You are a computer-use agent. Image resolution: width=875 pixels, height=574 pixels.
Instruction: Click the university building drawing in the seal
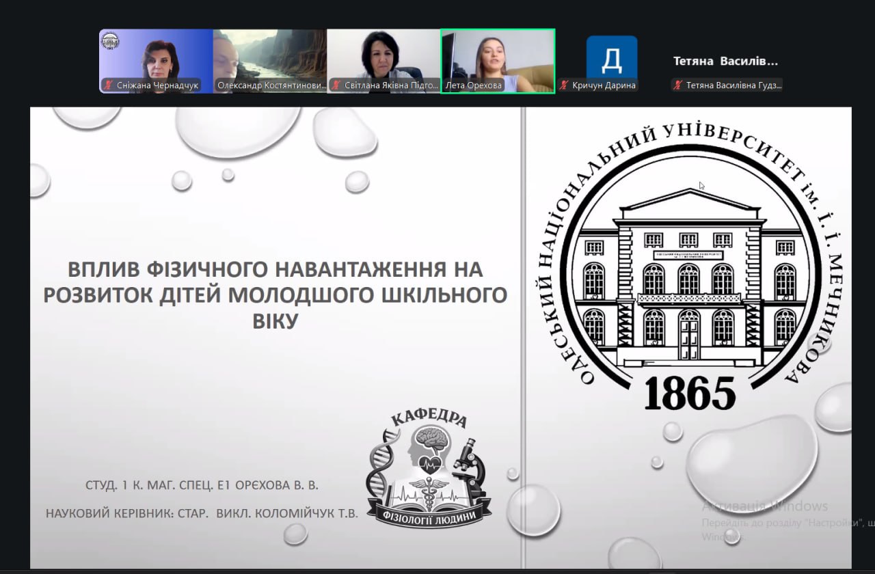click(690, 277)
